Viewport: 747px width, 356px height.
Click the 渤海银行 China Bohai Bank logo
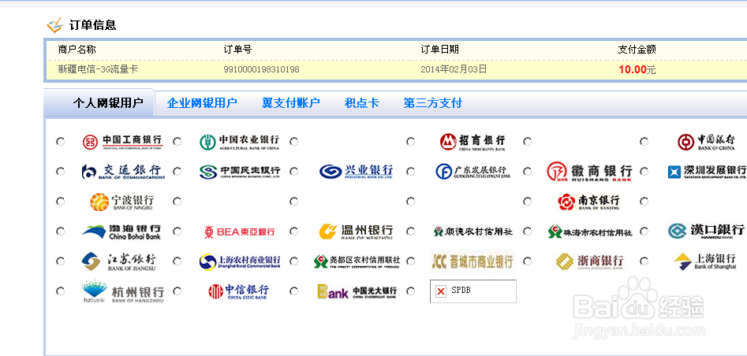[x=121, y=232]
